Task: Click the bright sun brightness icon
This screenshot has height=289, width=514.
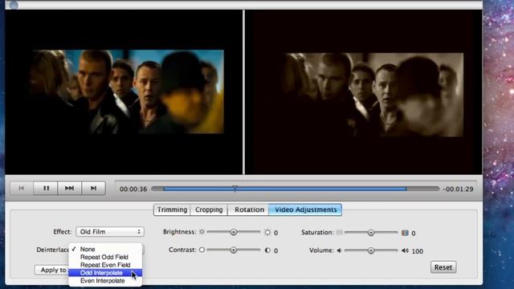Action: [x=267, y=232]
